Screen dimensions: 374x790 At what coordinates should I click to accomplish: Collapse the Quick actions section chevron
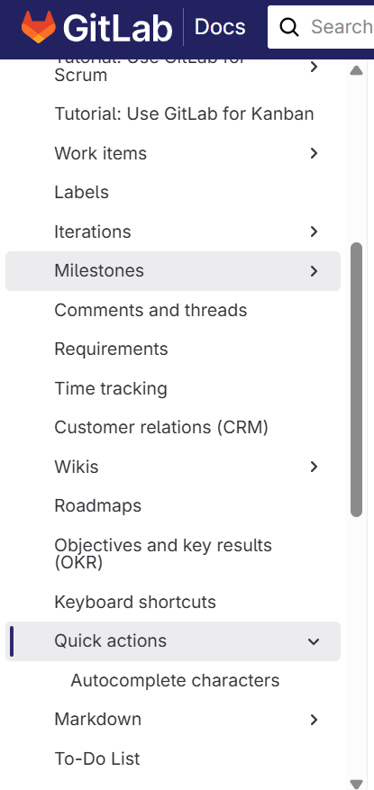click(314, 641)
